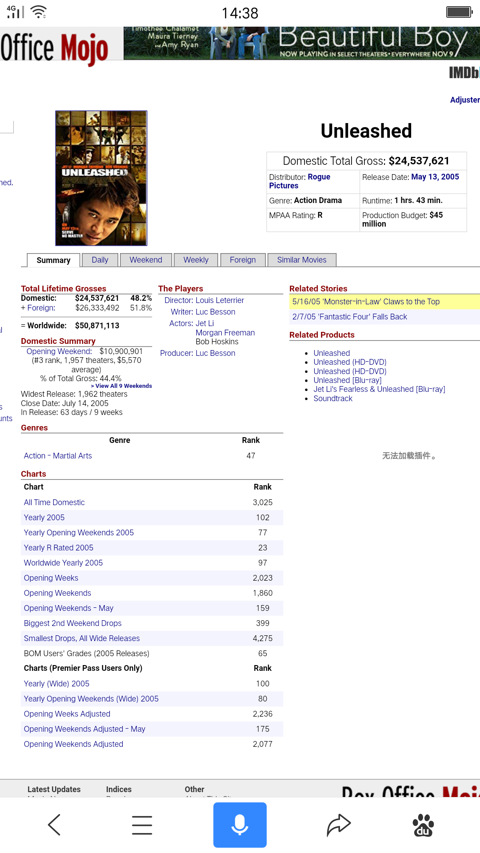Open actor Jet Li link
The height and width of the screenshot is (853, 480).
click(205, 323)
